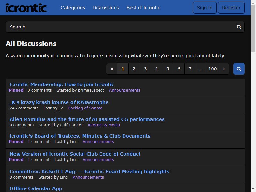Click Announcements category on Committees Kickoff row
Image resolution: width=256 pixels, height=192 pixels.
click(x=88, y=177)
